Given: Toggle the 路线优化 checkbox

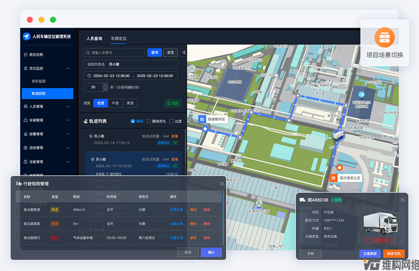Looking at the screenshot, I should click(148, 121).
